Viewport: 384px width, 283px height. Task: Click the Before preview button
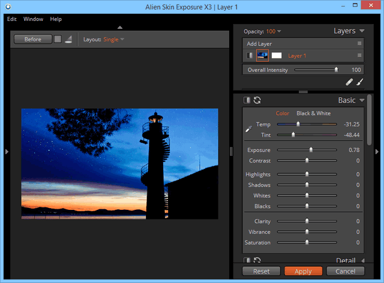(x=32, y=40)
